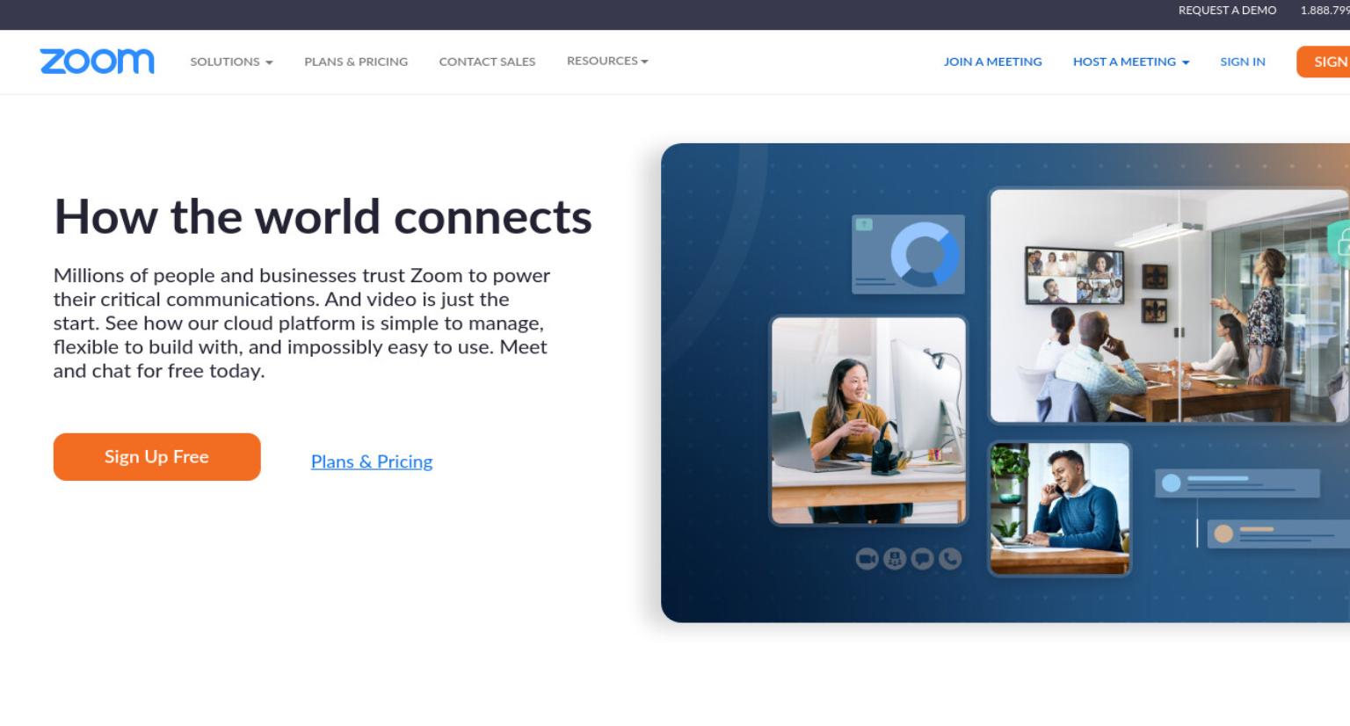This screenshot has width=1350, height=726.
Task: Click photo of woman at desktop computer
Action: pos(868,421)
